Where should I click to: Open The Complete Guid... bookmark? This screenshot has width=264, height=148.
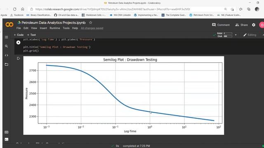tap(174, 15)
